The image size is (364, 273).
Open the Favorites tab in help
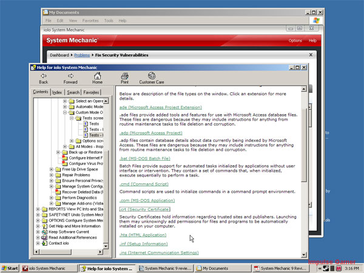(92, 92)
